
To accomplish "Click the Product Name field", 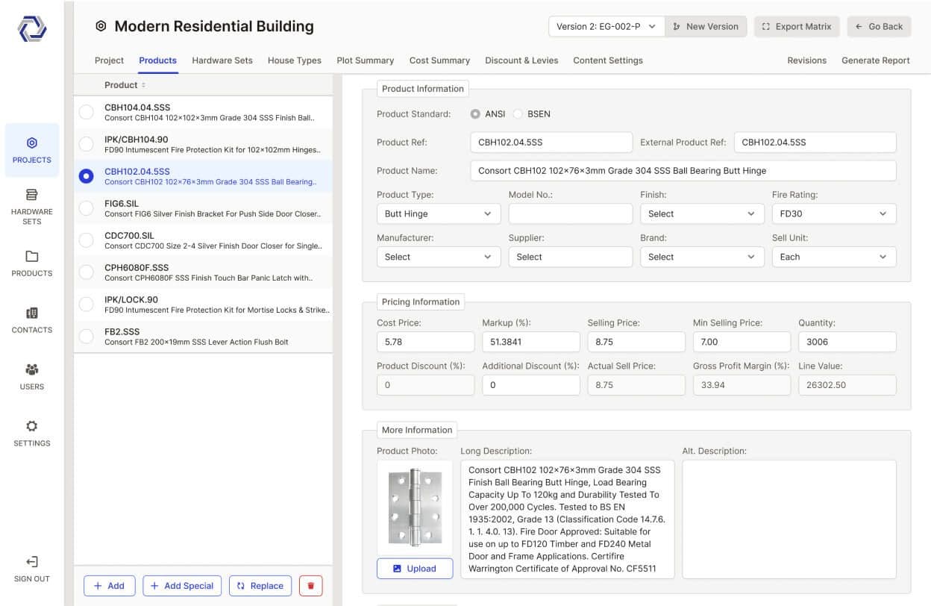I will (x=683, y=171).
